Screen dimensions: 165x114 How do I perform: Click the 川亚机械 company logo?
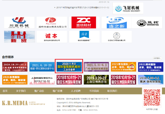[19, 22]
